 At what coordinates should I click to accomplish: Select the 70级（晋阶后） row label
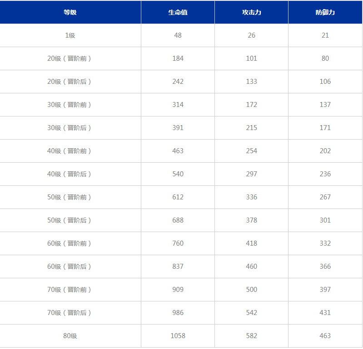pos(69,312)
